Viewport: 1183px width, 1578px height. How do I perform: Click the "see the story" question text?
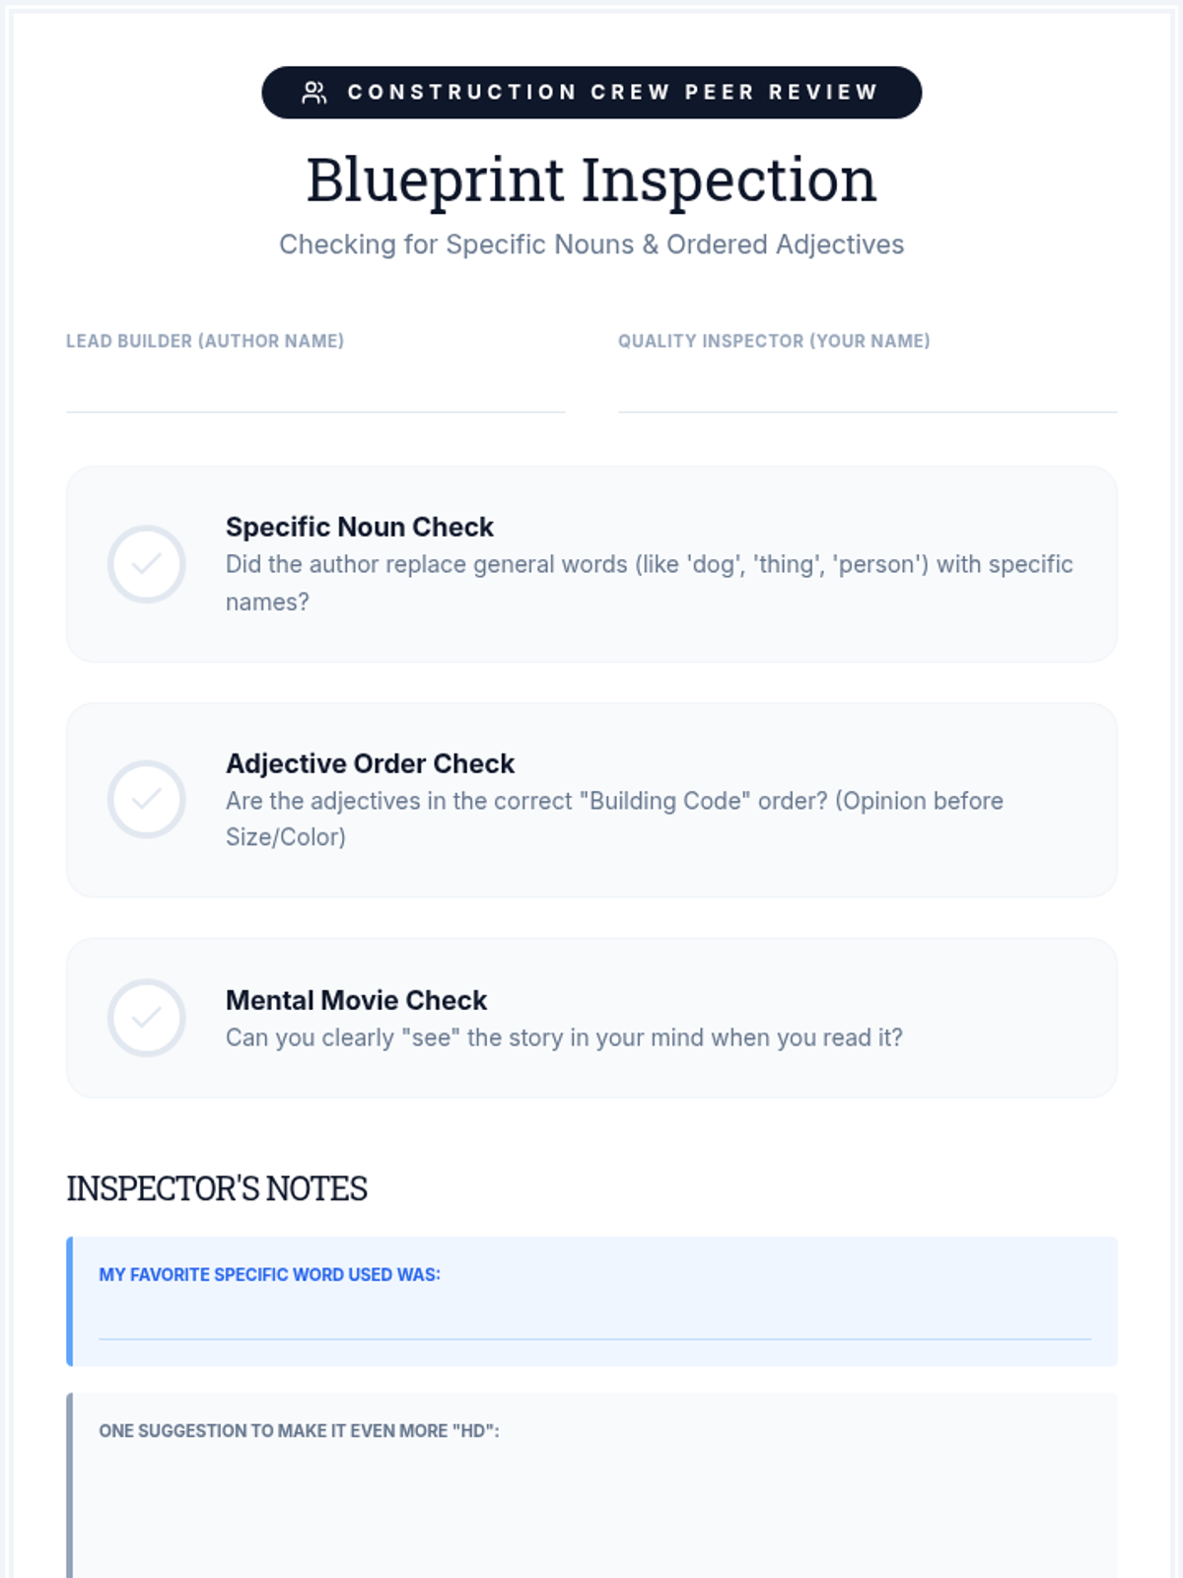564,1038
